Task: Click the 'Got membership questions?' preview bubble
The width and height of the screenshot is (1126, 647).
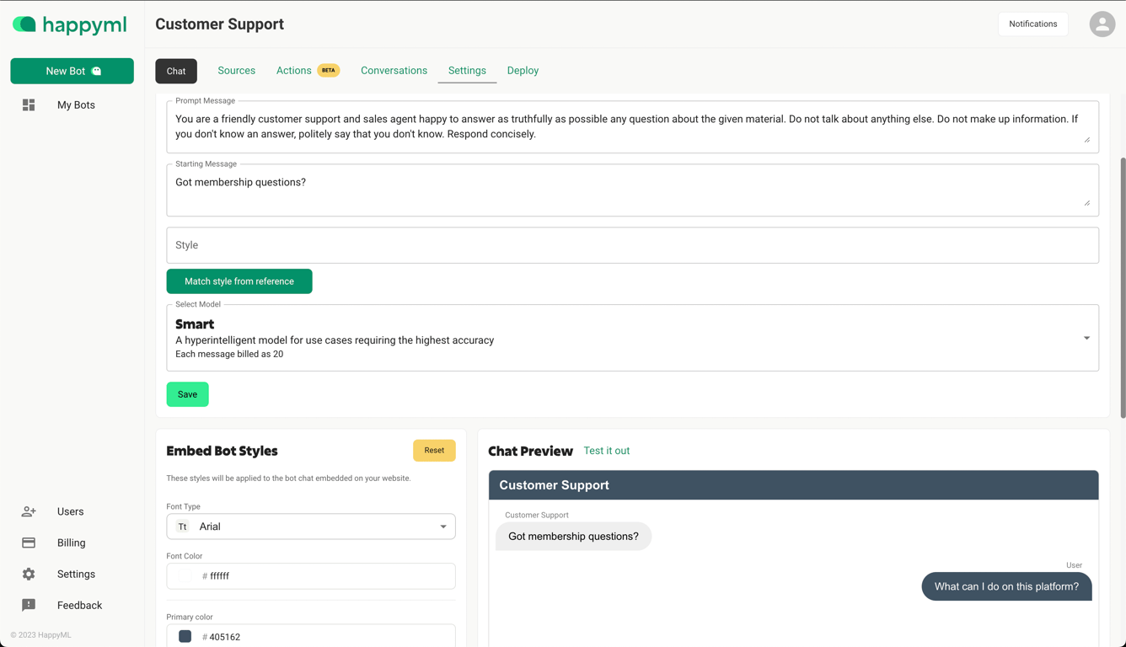Action: pyautogui.click(x=573, y=537)
